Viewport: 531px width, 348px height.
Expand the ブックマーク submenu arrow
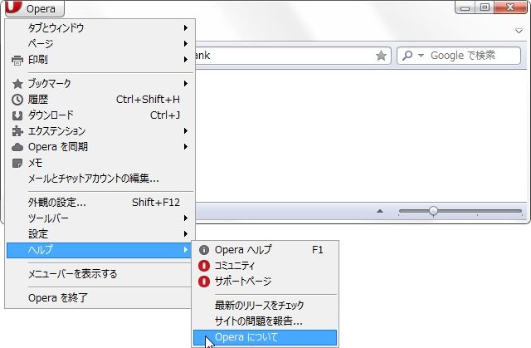point(186,83)
